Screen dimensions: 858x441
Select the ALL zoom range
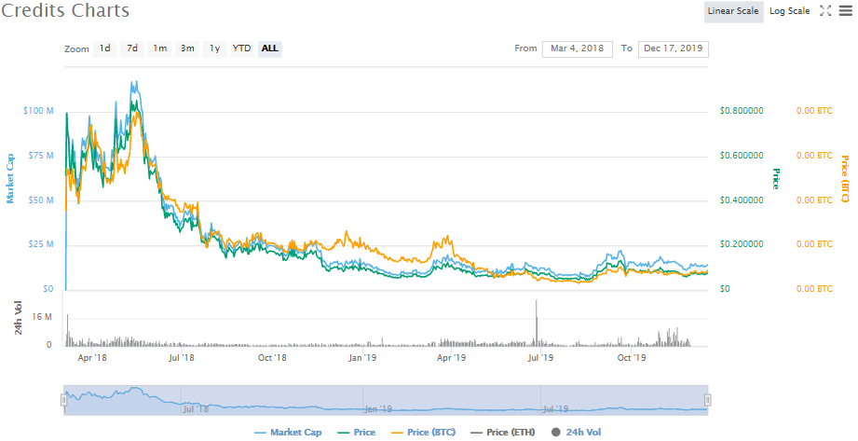(x=270, y=48)
